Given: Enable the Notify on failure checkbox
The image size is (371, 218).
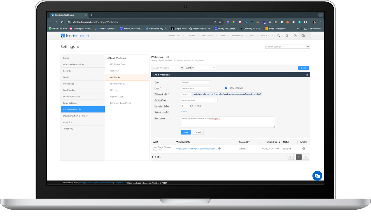Looking at the screenshot, I should (226, 88).
